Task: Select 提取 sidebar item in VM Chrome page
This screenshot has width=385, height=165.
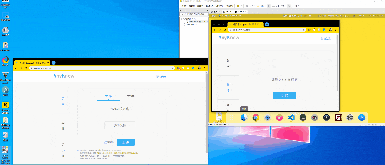Action: tap(228, 87)
